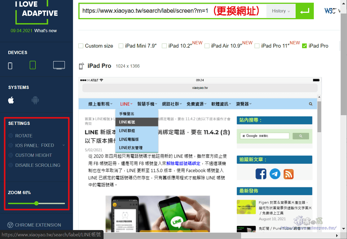This screenshot has width=347, height=239.
Task: Expand the 瀏覽器 menu
Action: pyautogui.click(x=244, y=104)
